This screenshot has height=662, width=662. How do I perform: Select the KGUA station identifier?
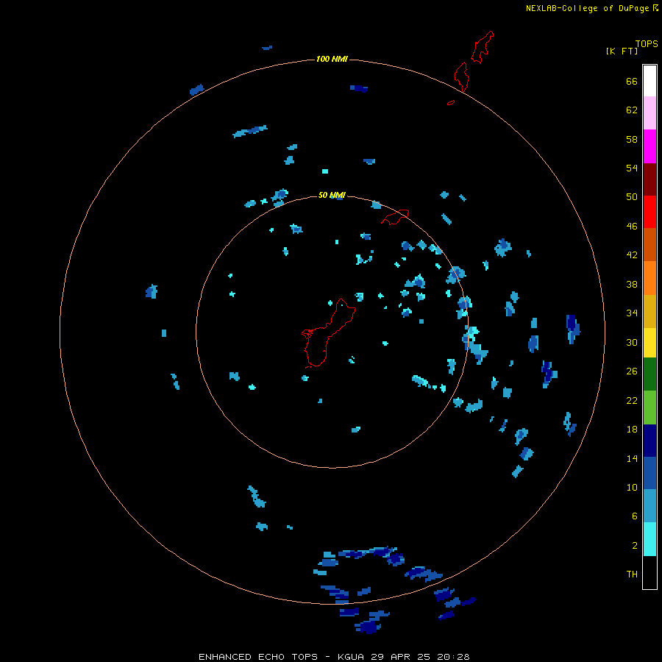pos(352,657)
